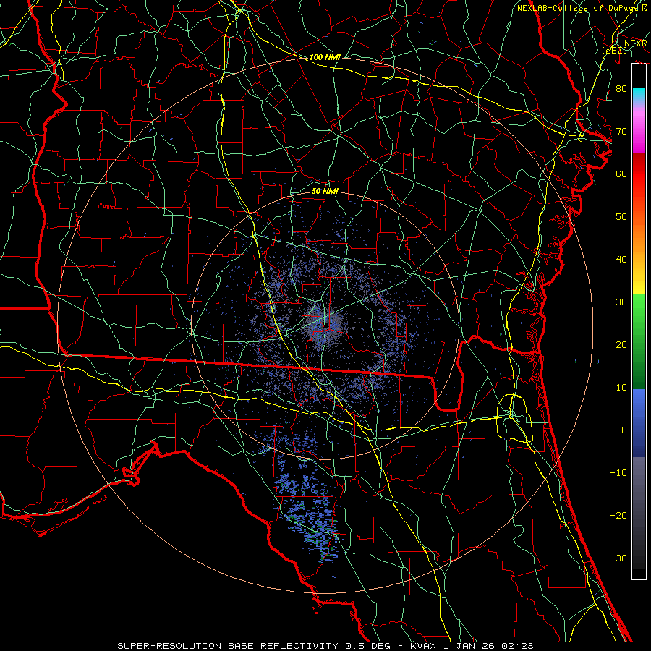Click the orange segment of the color bar

(639, 239)
